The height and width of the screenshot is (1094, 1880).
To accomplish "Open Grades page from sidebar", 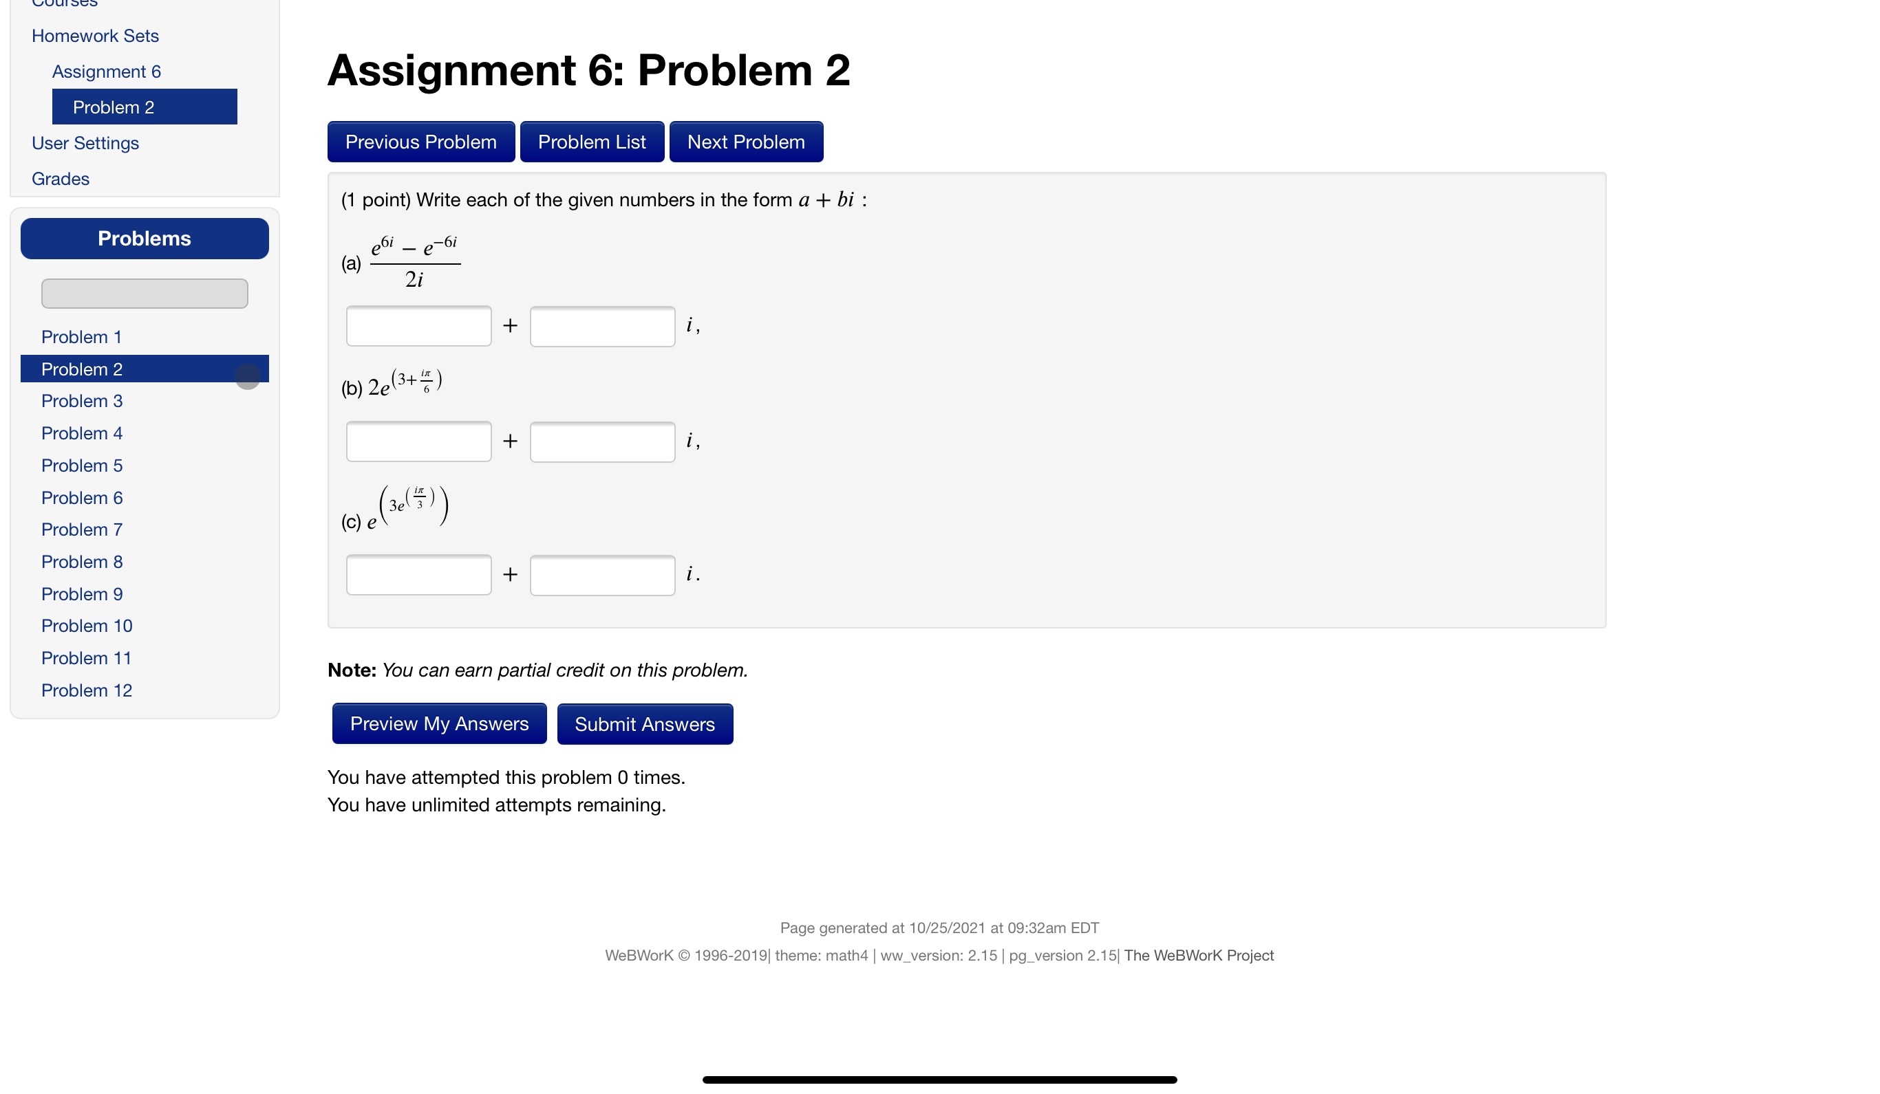I will pyautogui.click(x=58, y=178).
